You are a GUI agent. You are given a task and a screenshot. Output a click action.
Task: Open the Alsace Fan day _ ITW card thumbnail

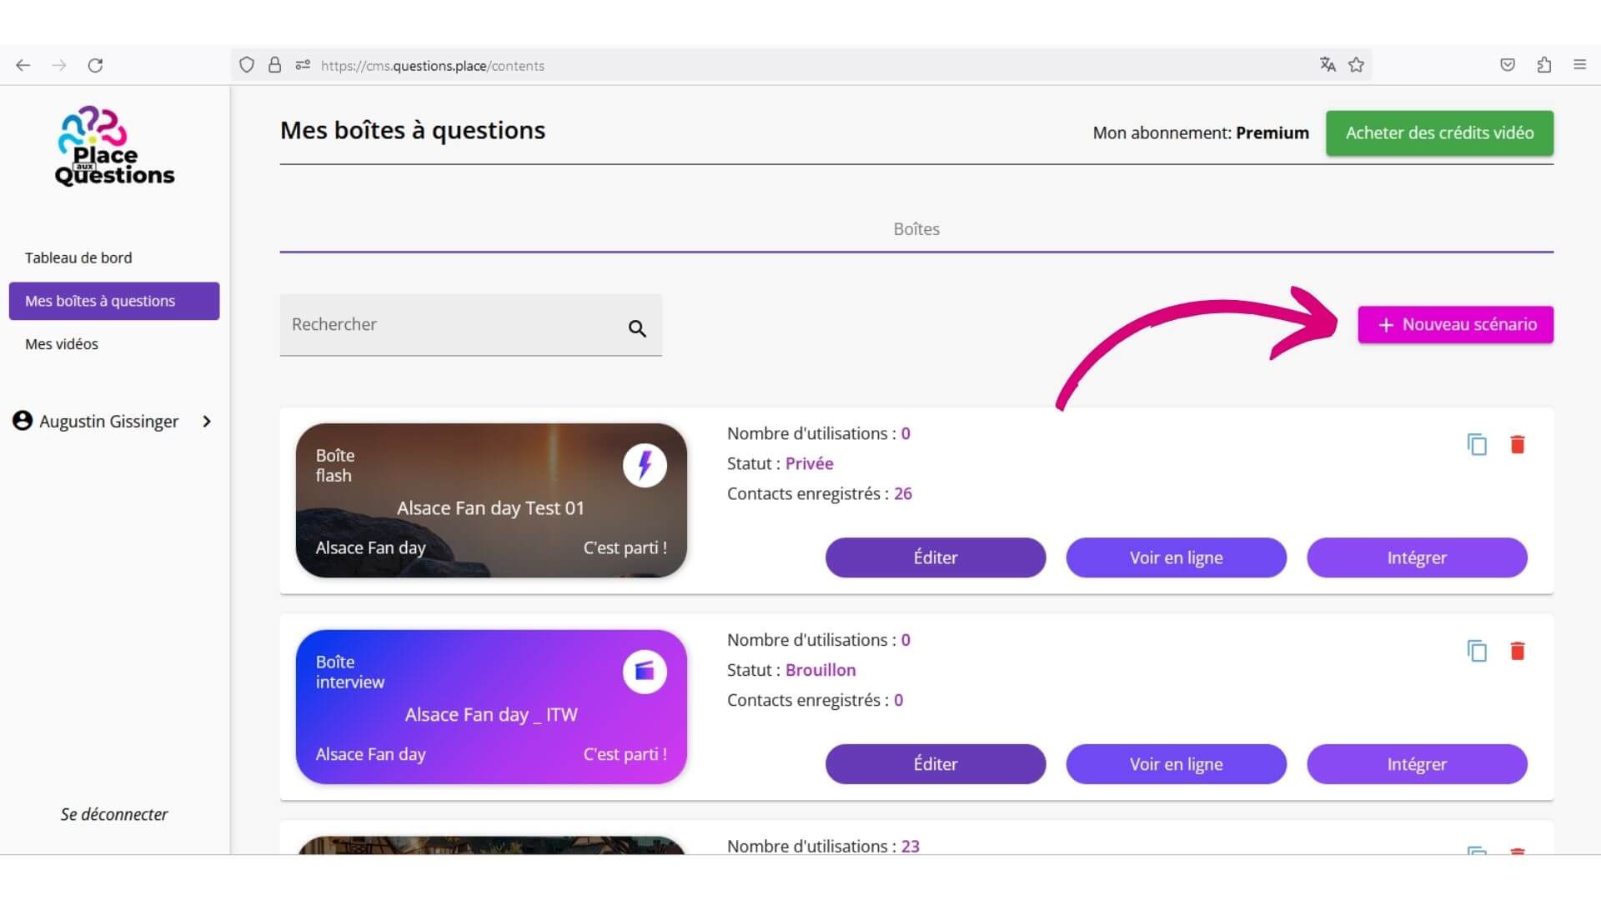(x=491, y=707)
